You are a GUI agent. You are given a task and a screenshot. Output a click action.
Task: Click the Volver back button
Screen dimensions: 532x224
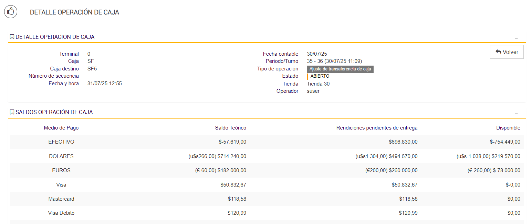[x=507, y=52]
